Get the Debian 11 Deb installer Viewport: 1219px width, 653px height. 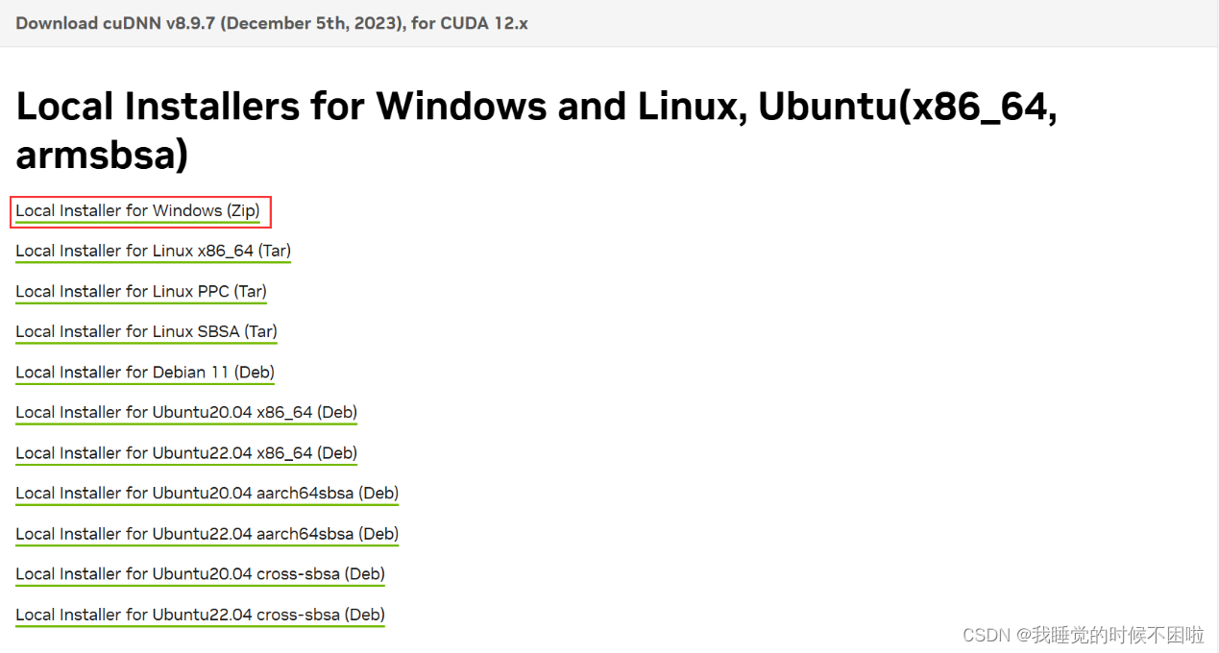pyautogui.click(x=145, y=372)
